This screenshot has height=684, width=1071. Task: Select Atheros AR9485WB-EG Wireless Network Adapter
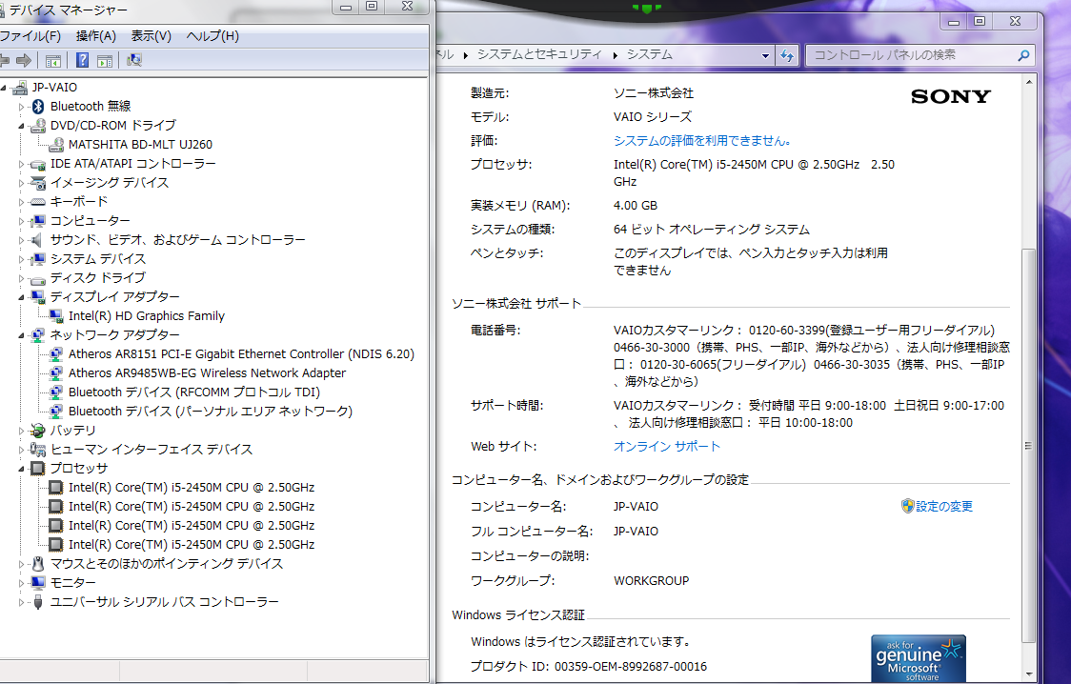tap(207, 373)
